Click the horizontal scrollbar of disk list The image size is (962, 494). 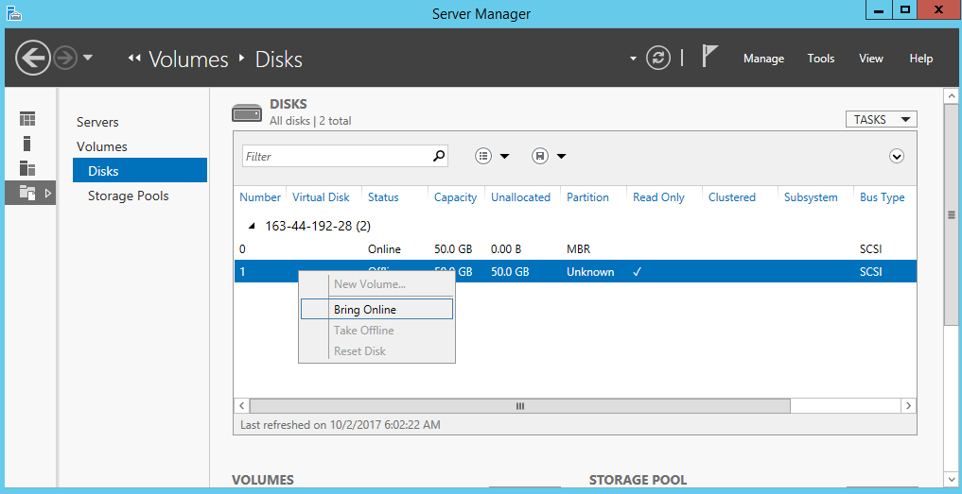pos(520,405)
